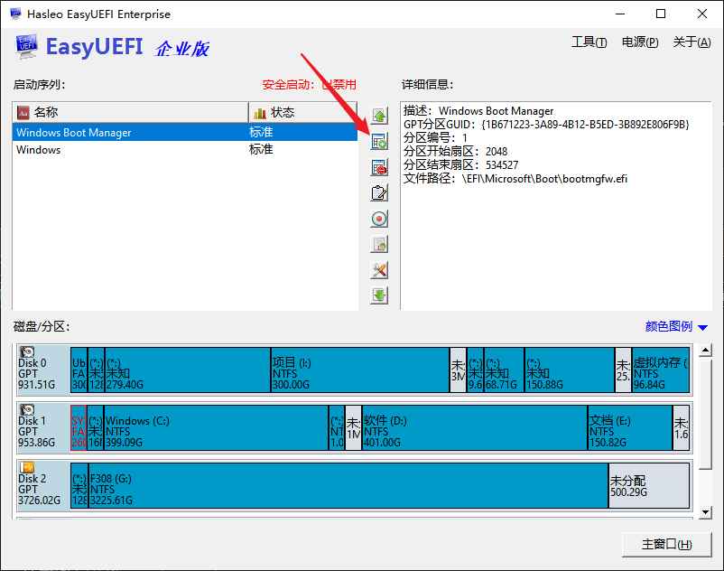724x571 pixels.
Task: Select the 文档 (E:) 150.82G partition
Action: 630,427
